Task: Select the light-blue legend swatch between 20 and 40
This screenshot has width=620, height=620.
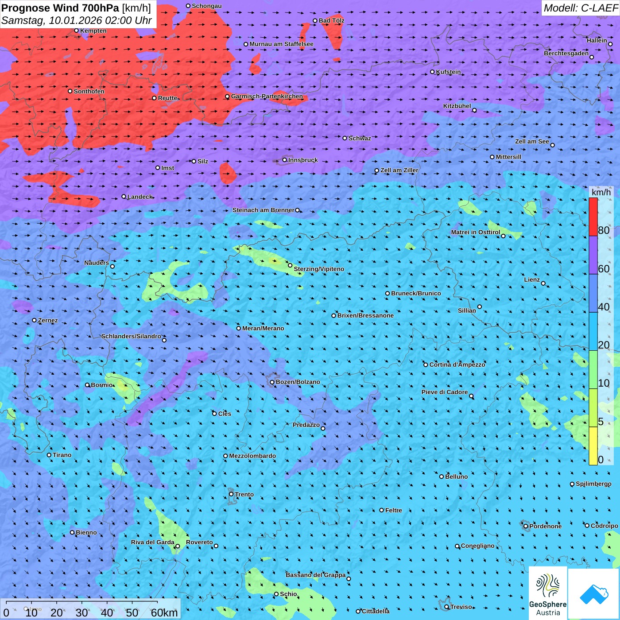Action: [593, 332]
